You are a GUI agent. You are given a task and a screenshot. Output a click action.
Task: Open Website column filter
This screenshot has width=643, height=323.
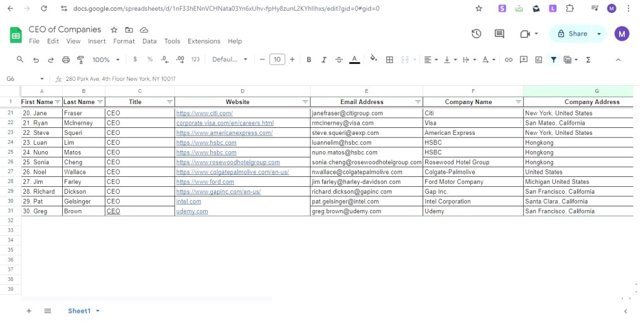[305, 102]
